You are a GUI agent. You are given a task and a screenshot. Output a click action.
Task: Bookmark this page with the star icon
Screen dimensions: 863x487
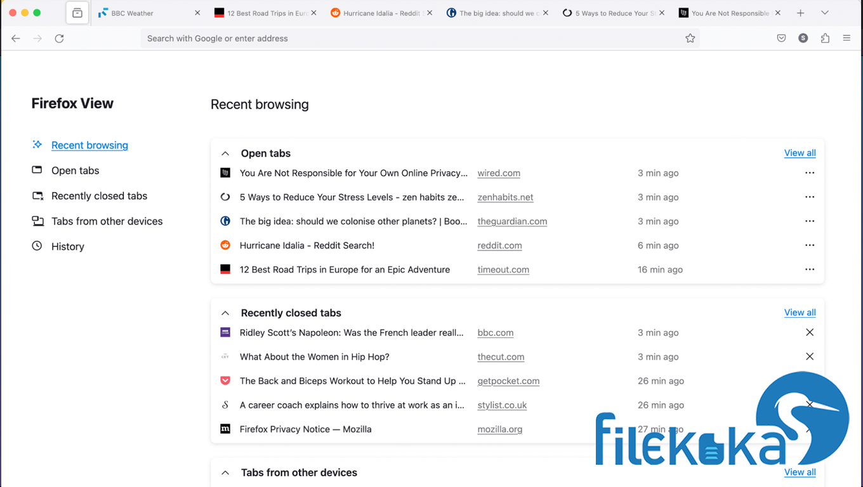690,39
